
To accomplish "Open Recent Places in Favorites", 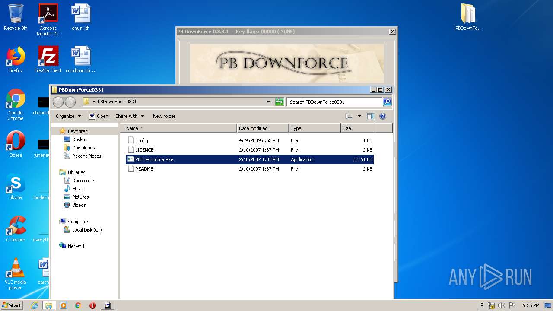I will click(86, 156).
